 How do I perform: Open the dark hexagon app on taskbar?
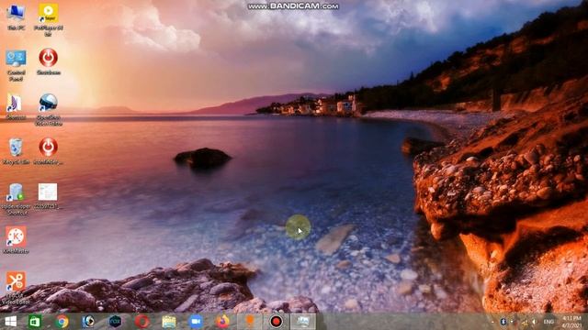pyautogui.click(x=115, y=322)
